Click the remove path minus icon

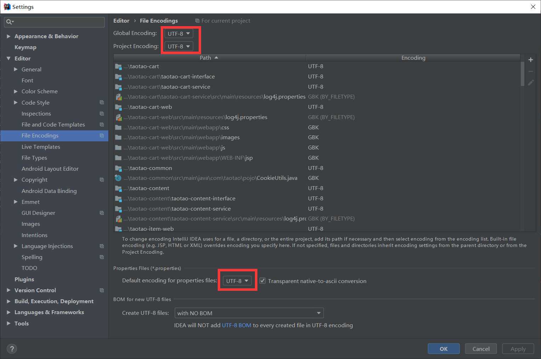point(530,71)
